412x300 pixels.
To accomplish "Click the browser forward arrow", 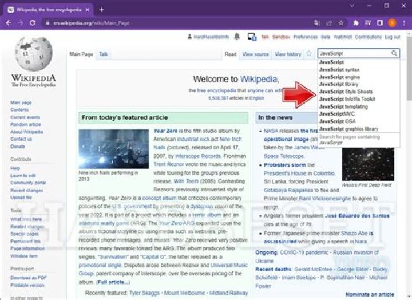I will pyautogui.click(x=21, y=23).
